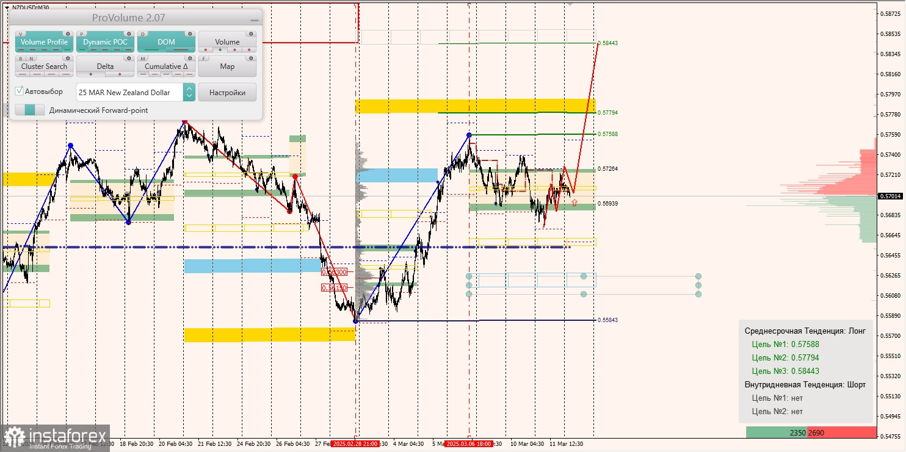Click the 0.58443 target level label
The image size is (906, 452).
[x=608, y=43]
